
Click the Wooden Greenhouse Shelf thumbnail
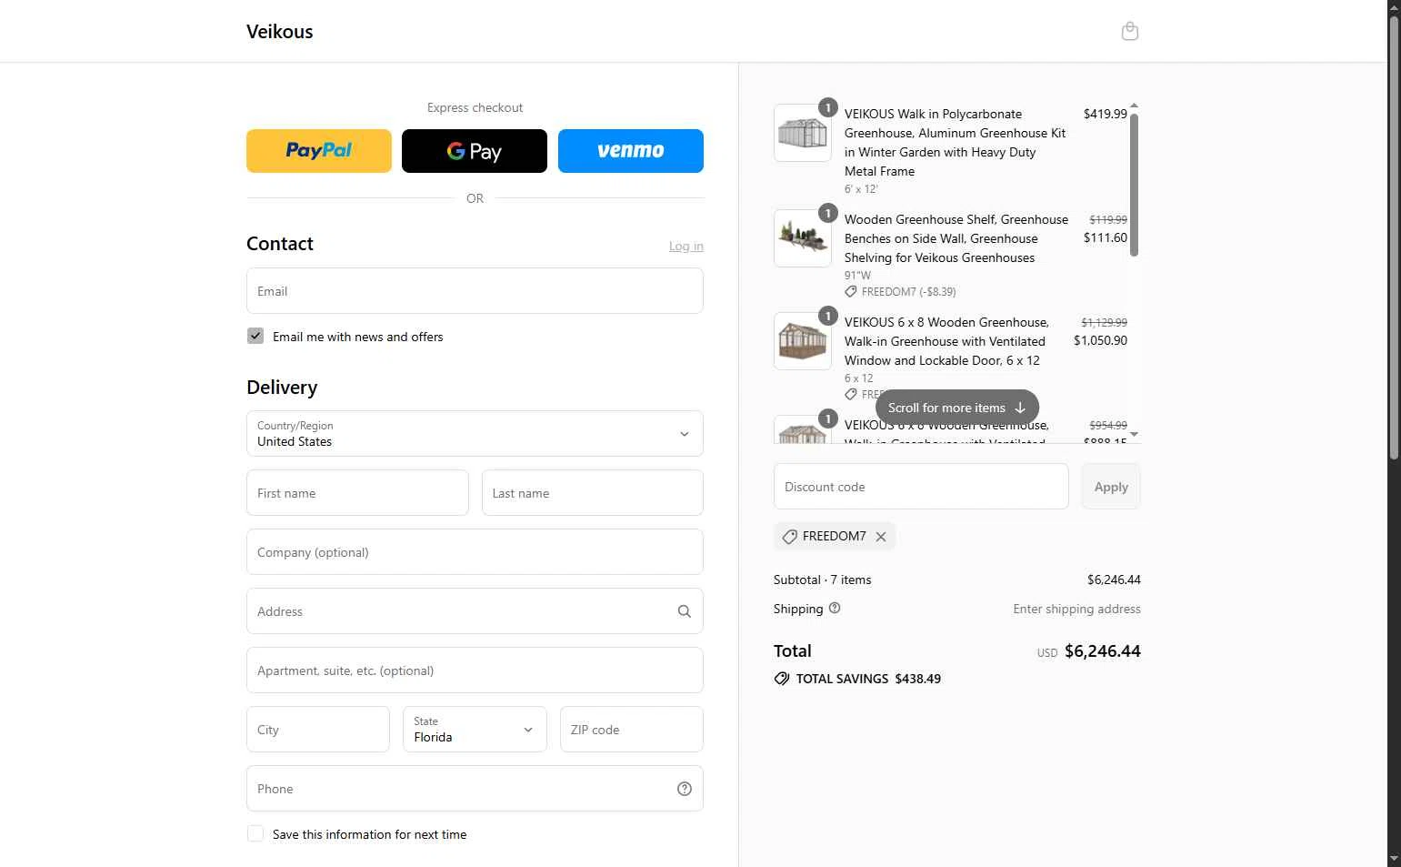803,238
